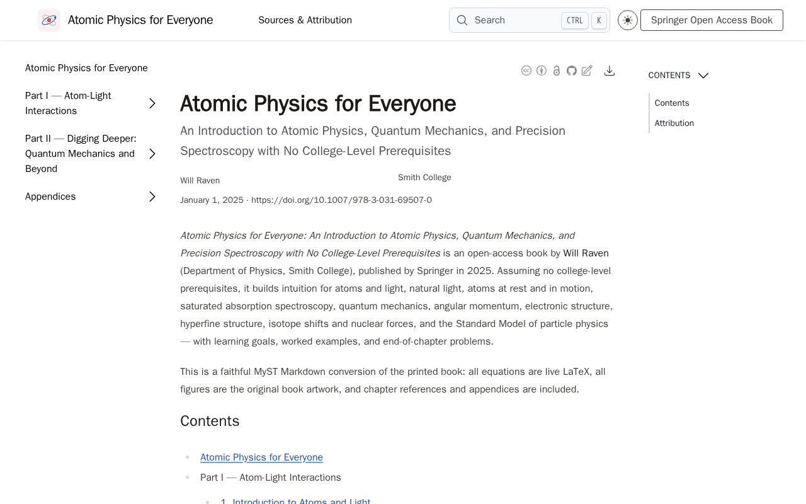Open the Creative Commons license icon
The image size is (806, 504).
[x=526, y=71]
